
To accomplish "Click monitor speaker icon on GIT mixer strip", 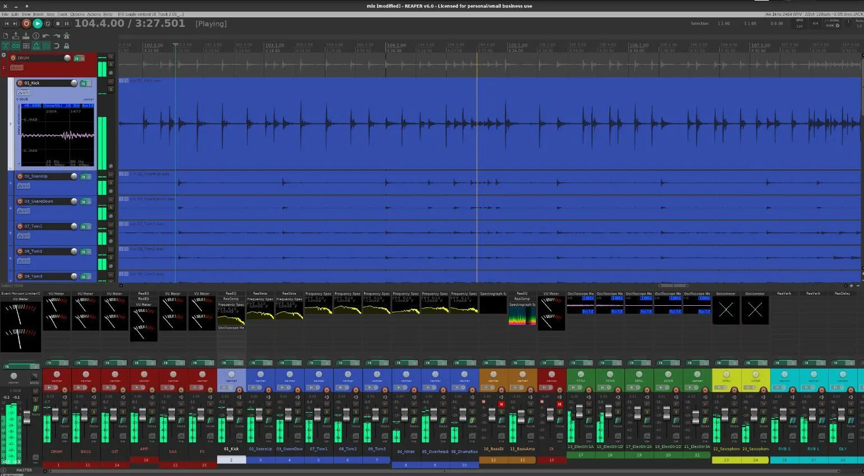I will [123, 397].
